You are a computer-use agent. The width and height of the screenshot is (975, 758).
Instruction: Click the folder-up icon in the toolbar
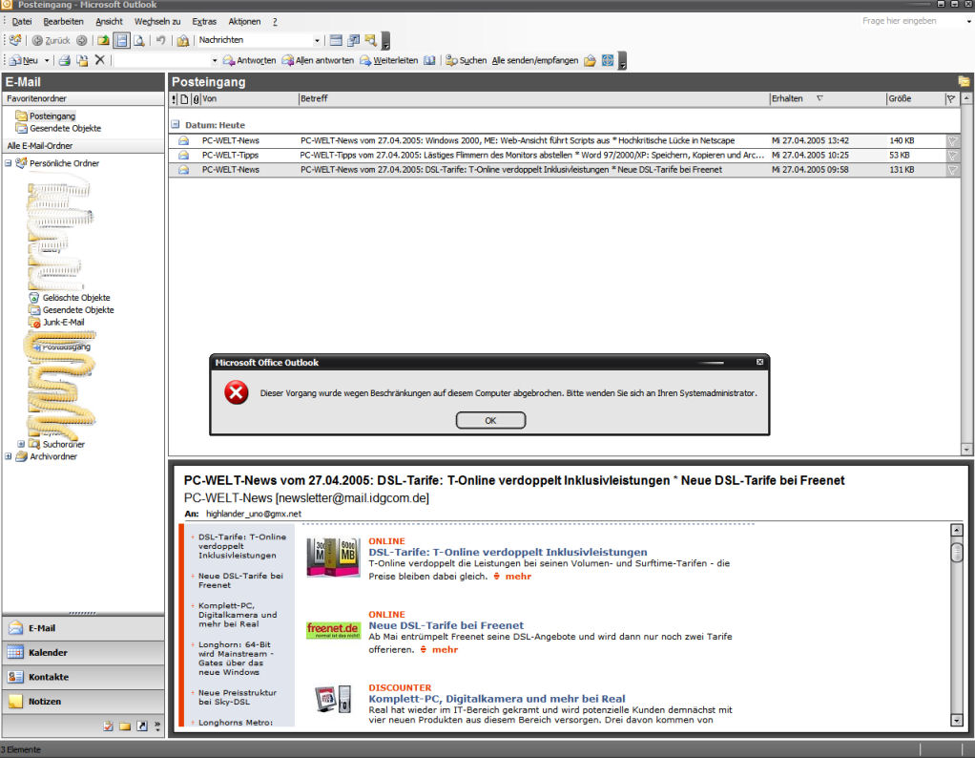pos(103,40)
